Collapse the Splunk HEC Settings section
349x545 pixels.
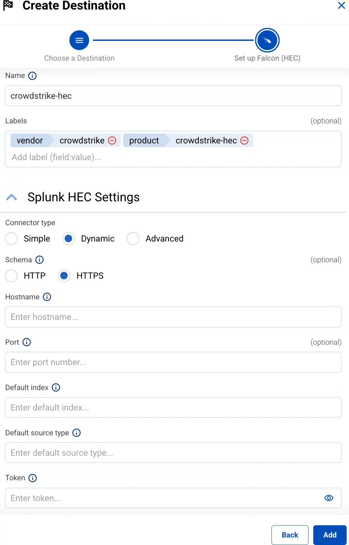[12, 197]
